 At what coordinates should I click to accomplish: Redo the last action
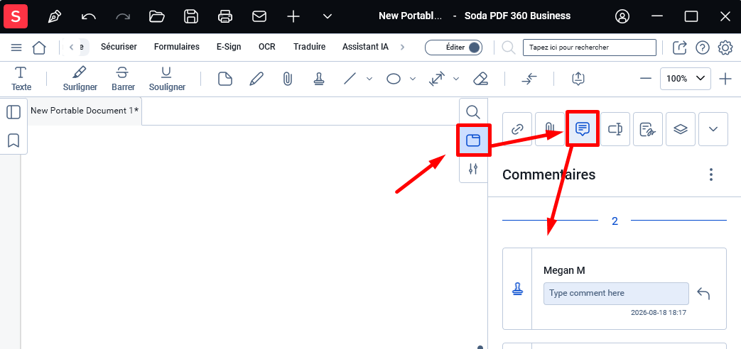[123, 16]
